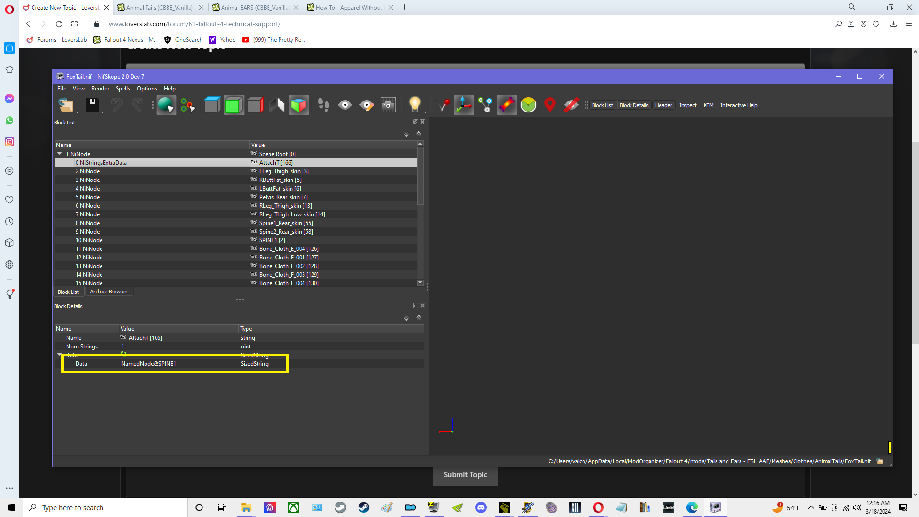The image size is (919, 517).
Task: Open Opera Messenger sidebar icon
Action: click(10, 99)
